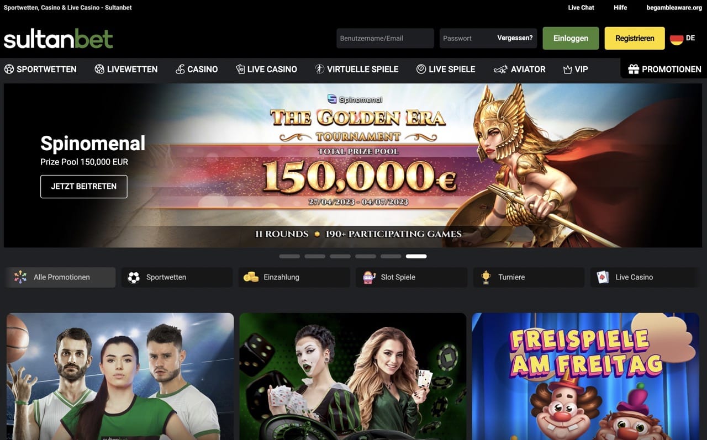Switch to the Slot Spiele promotions filter
The width and height of the screenshot is (707, 440).
411,277
